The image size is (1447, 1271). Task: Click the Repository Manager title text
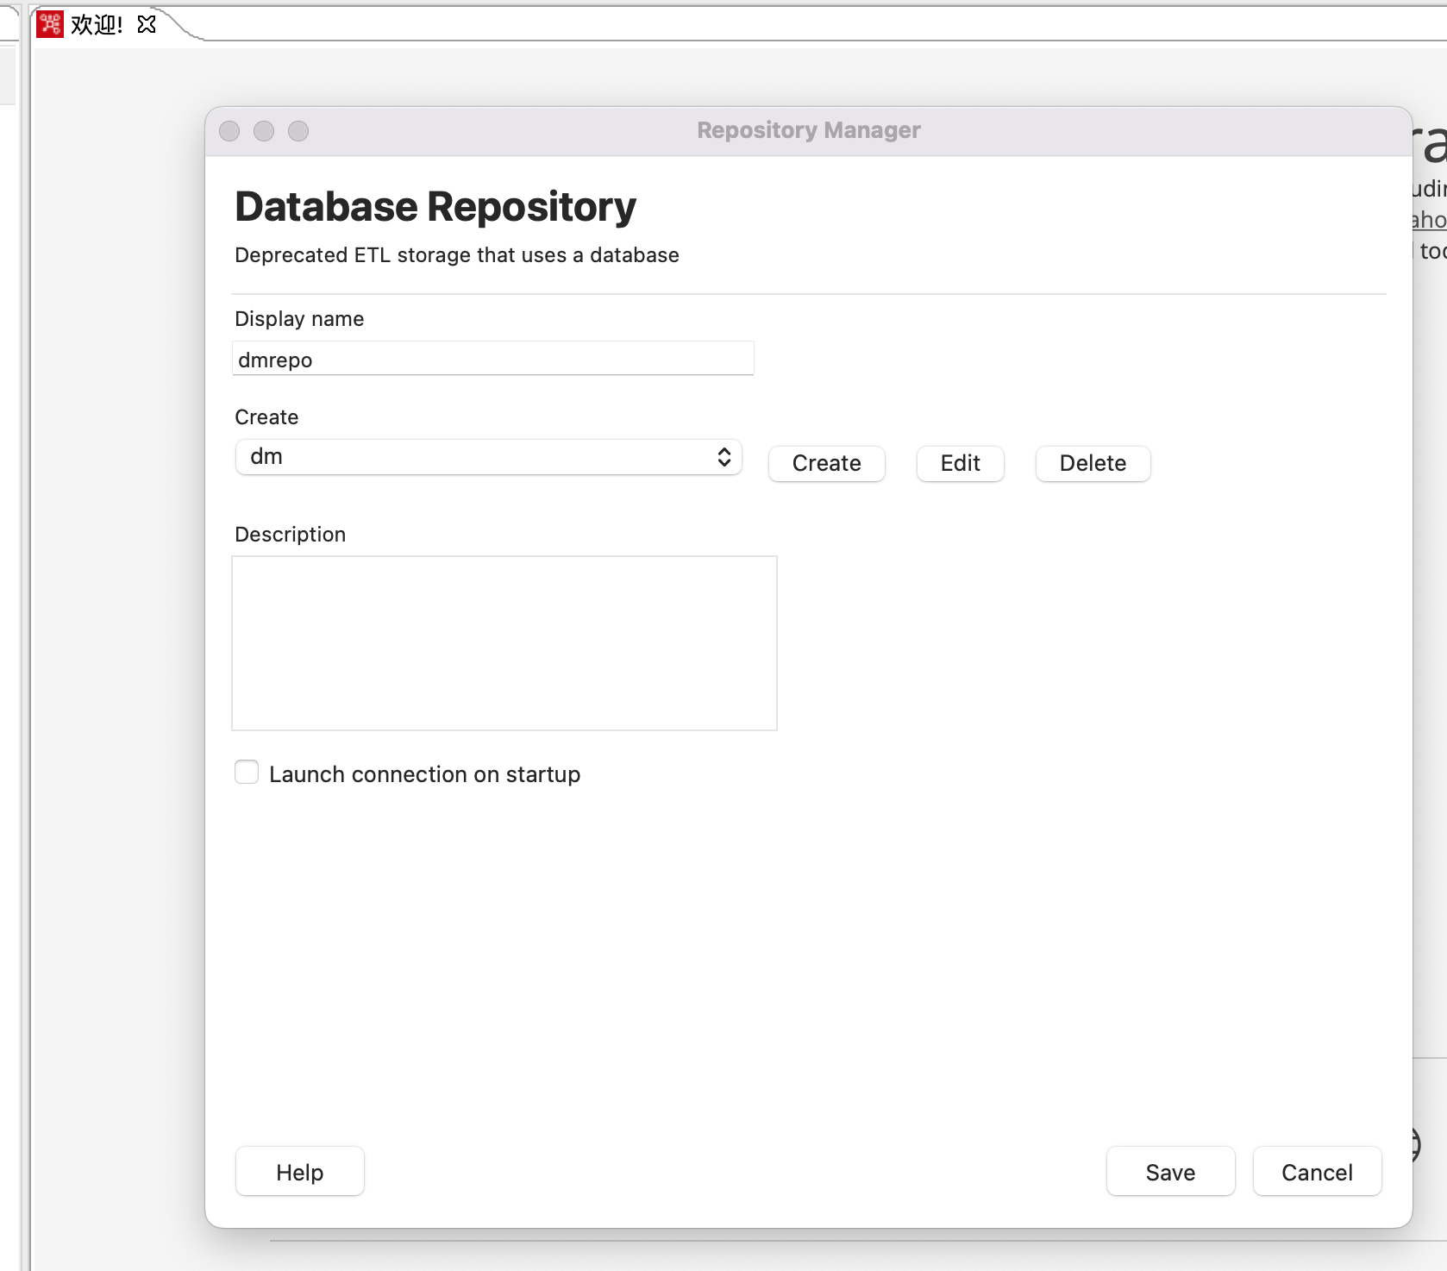coord(809,130)
